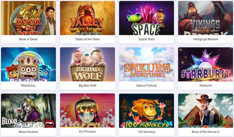Image resolution: width=234 pixels, height=137 pixels.
Task: Open the Starburst game thumbnail
Action: click(x=206, y=64)
